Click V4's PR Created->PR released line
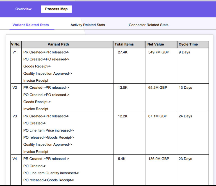The height and width of the screenshot is (186, 216). pos(46,159)
